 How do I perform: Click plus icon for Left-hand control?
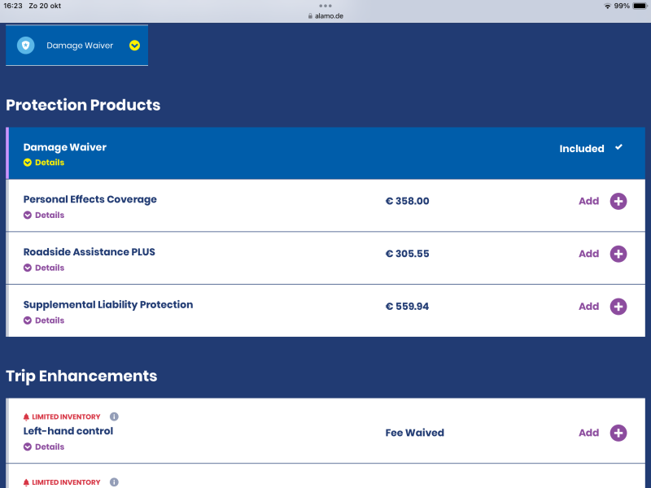click(x=618, y=433)
